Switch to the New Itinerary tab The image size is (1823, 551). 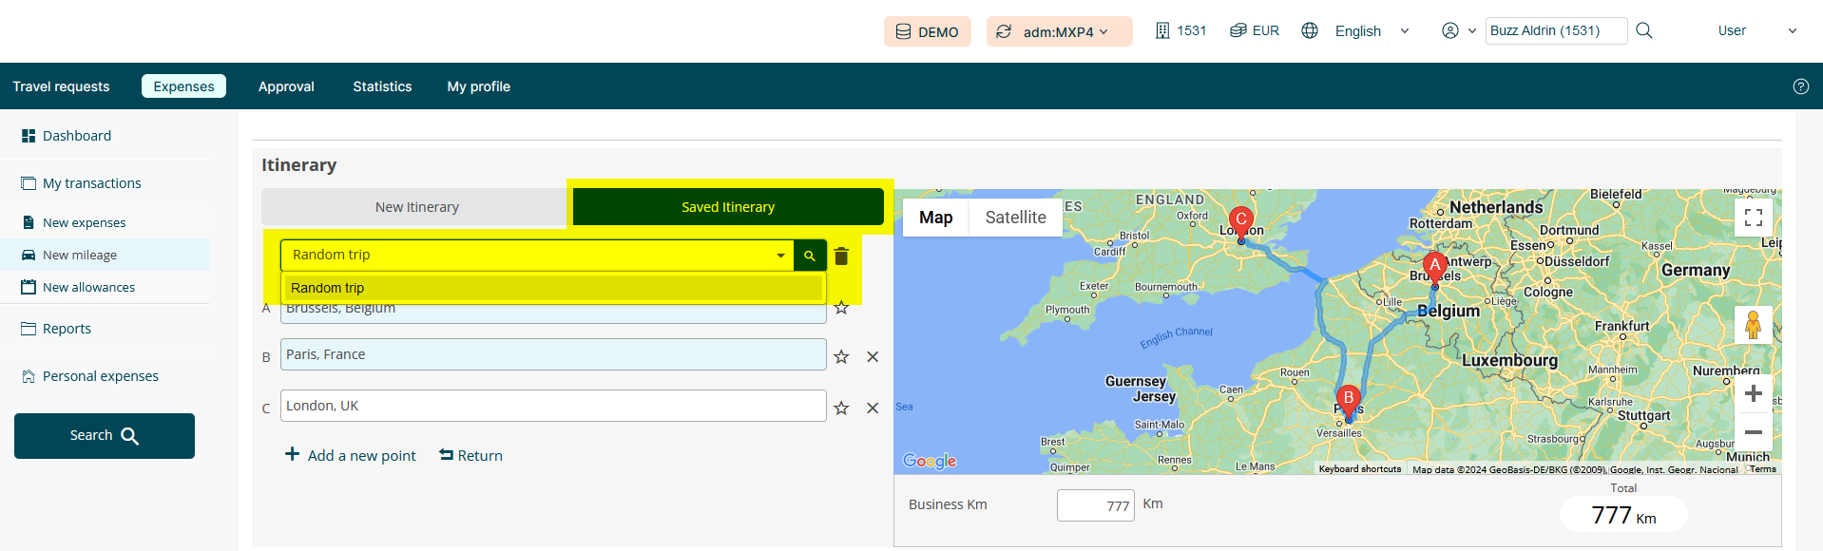[x=416, y=207]
